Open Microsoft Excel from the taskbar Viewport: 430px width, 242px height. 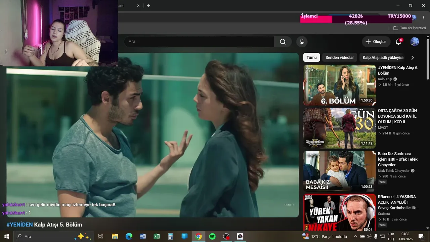[x=157, y=236]
